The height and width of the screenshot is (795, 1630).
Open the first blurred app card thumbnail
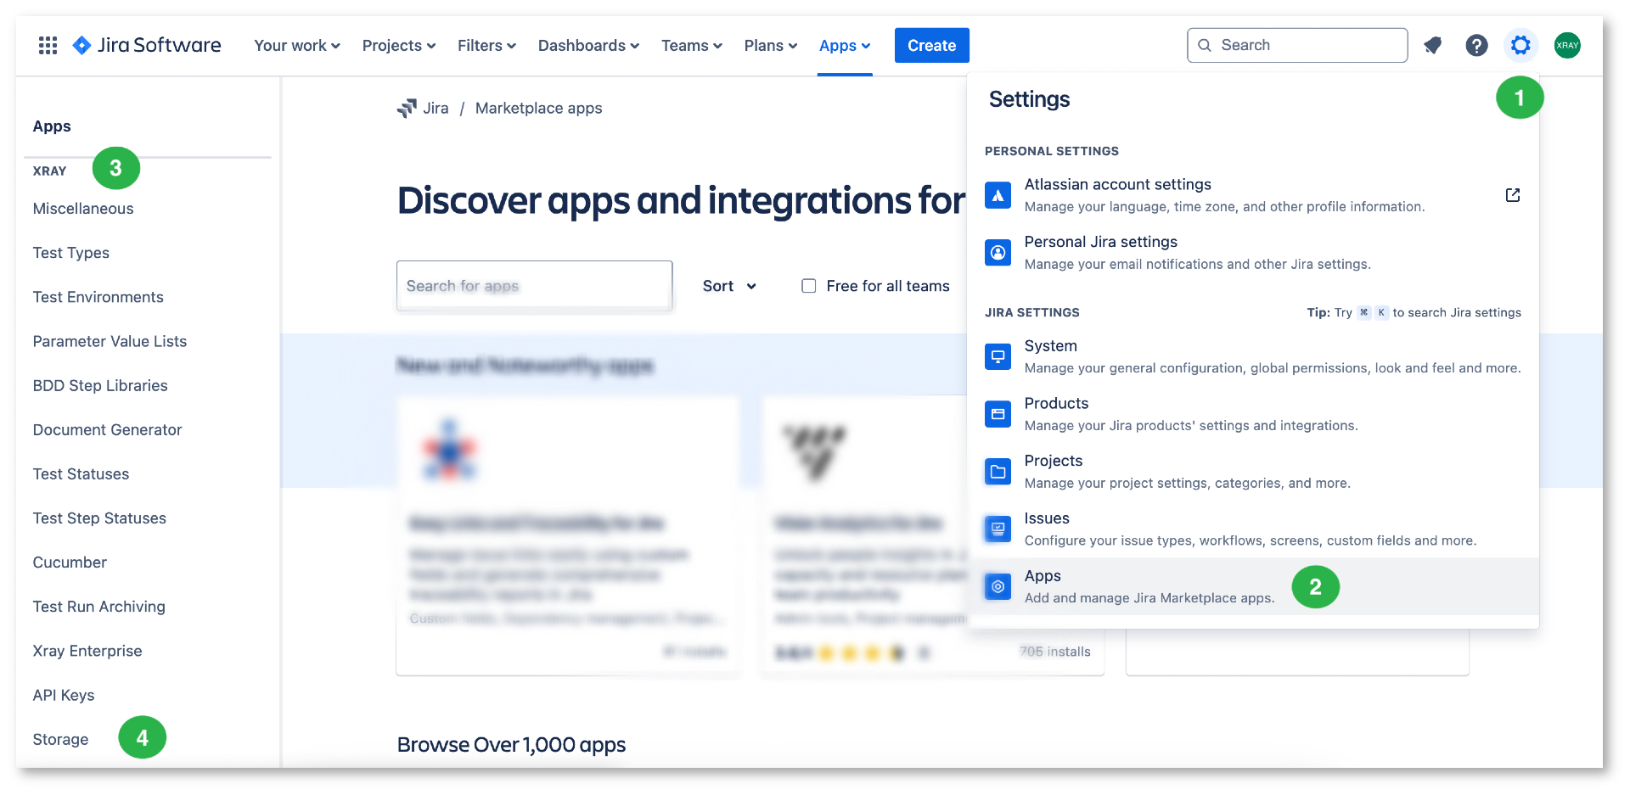pos(450,451)
